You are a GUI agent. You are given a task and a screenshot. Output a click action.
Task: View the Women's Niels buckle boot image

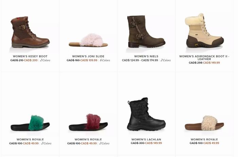[146, 32]
